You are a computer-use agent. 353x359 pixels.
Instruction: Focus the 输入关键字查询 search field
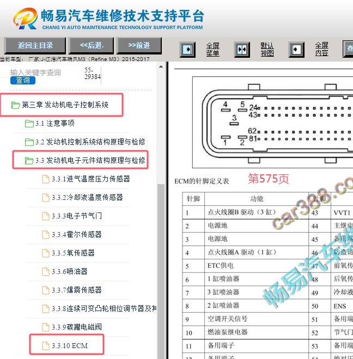(35, 72)
